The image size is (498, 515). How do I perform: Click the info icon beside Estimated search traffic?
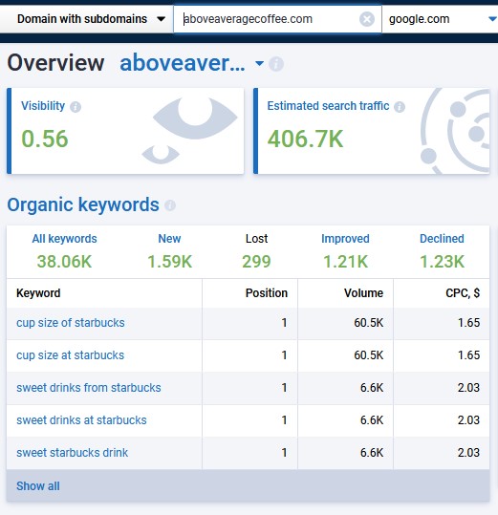400,107
